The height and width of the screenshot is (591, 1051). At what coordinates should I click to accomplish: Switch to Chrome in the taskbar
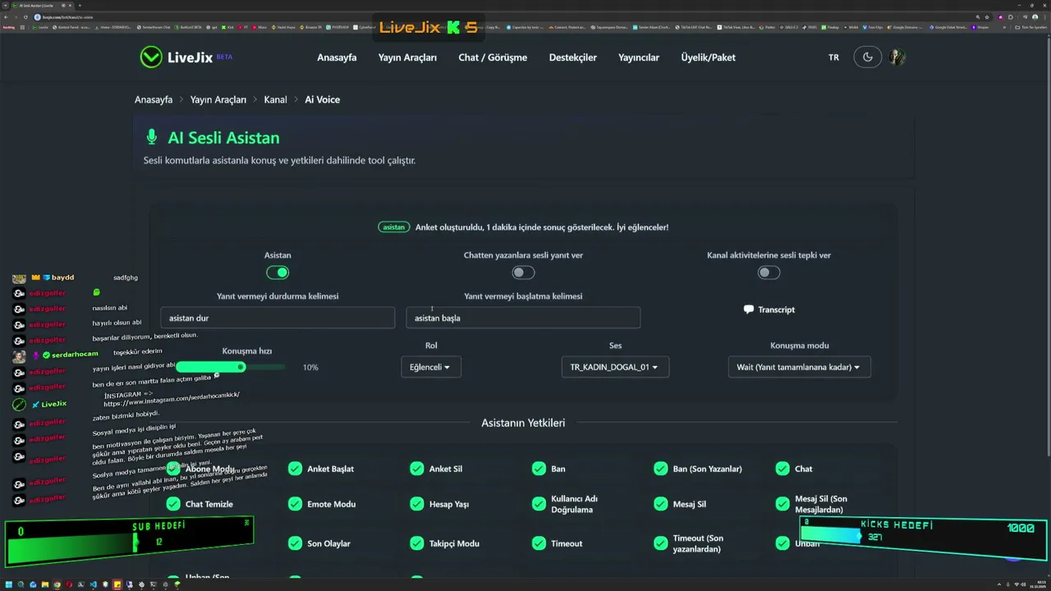57,584
